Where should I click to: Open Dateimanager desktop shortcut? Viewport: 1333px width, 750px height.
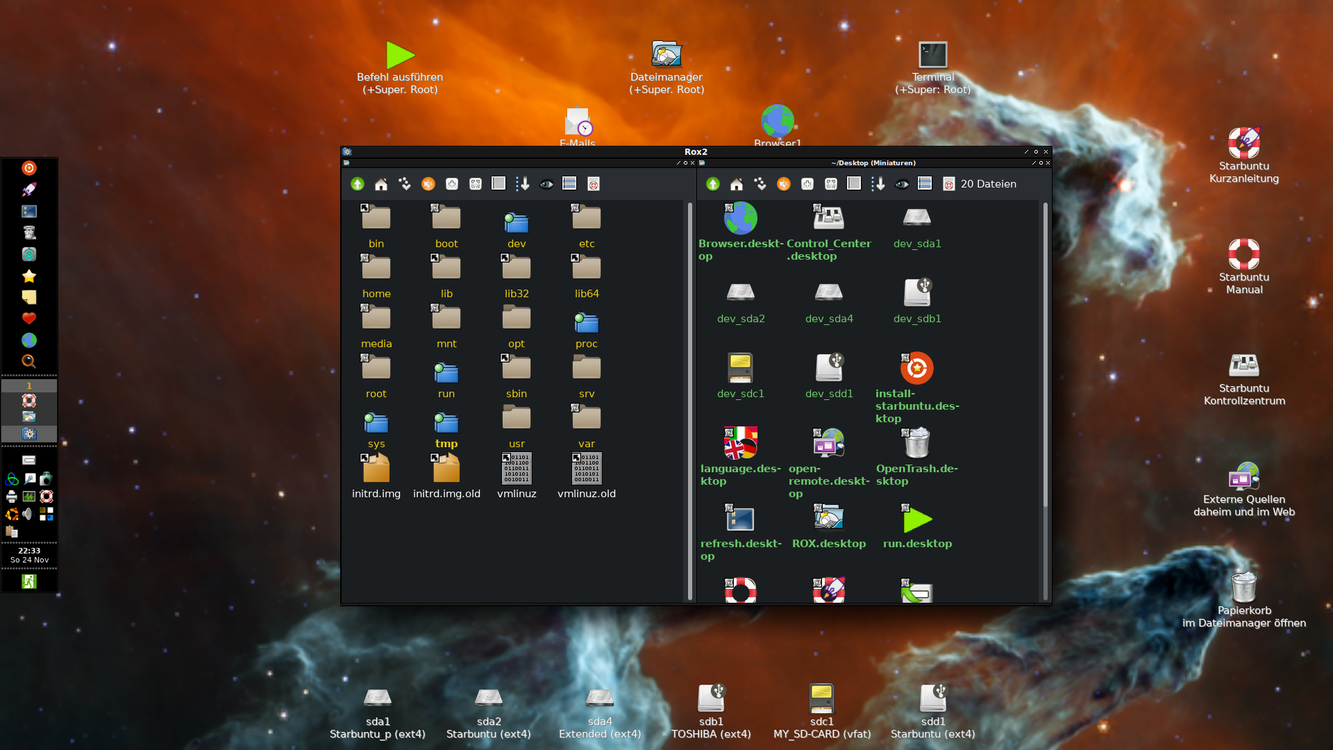tap(666, 67)
